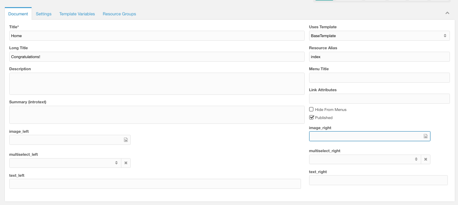458x205 pixels.
Task: Click the Resource Alias field with index
Action: pyautogui.click(x=380, y=57)
